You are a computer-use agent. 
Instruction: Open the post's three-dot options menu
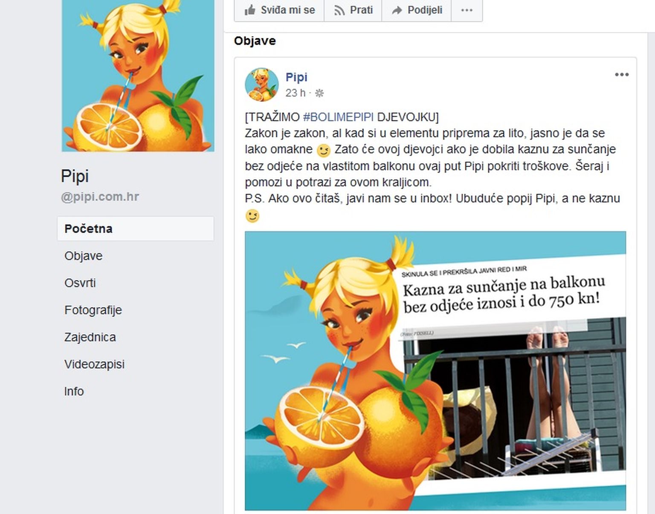(622, 75)
